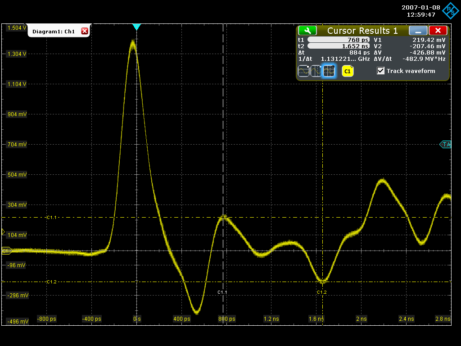The width and height of the screenshot is (461, 346).
Task: Close the Diagram1: Ch1 diagram tab
Action: click(85, 31)
